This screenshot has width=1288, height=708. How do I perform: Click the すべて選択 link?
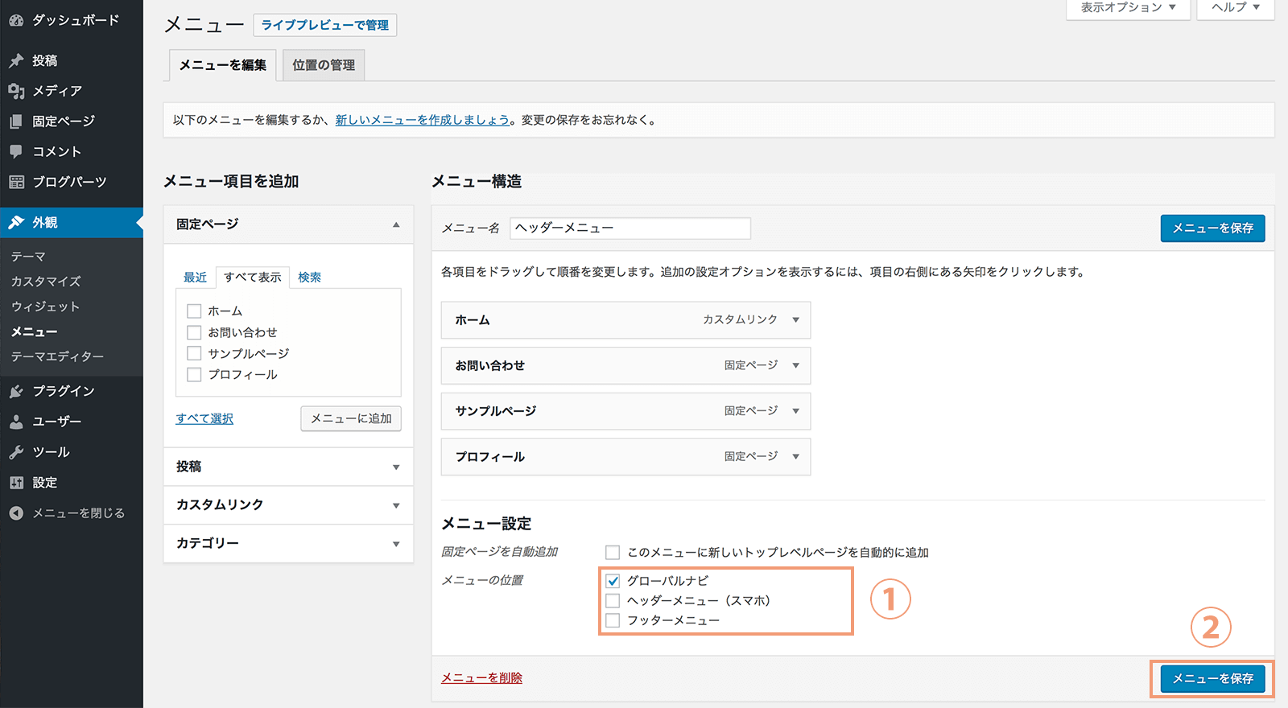[x=204, y=418]
